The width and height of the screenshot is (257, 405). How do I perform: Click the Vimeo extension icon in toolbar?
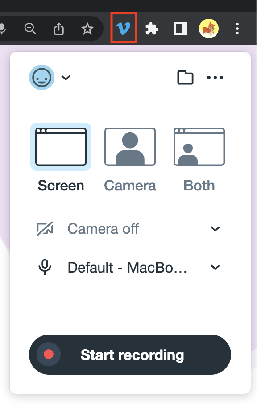pyautogui.click(x=124, y=28)
